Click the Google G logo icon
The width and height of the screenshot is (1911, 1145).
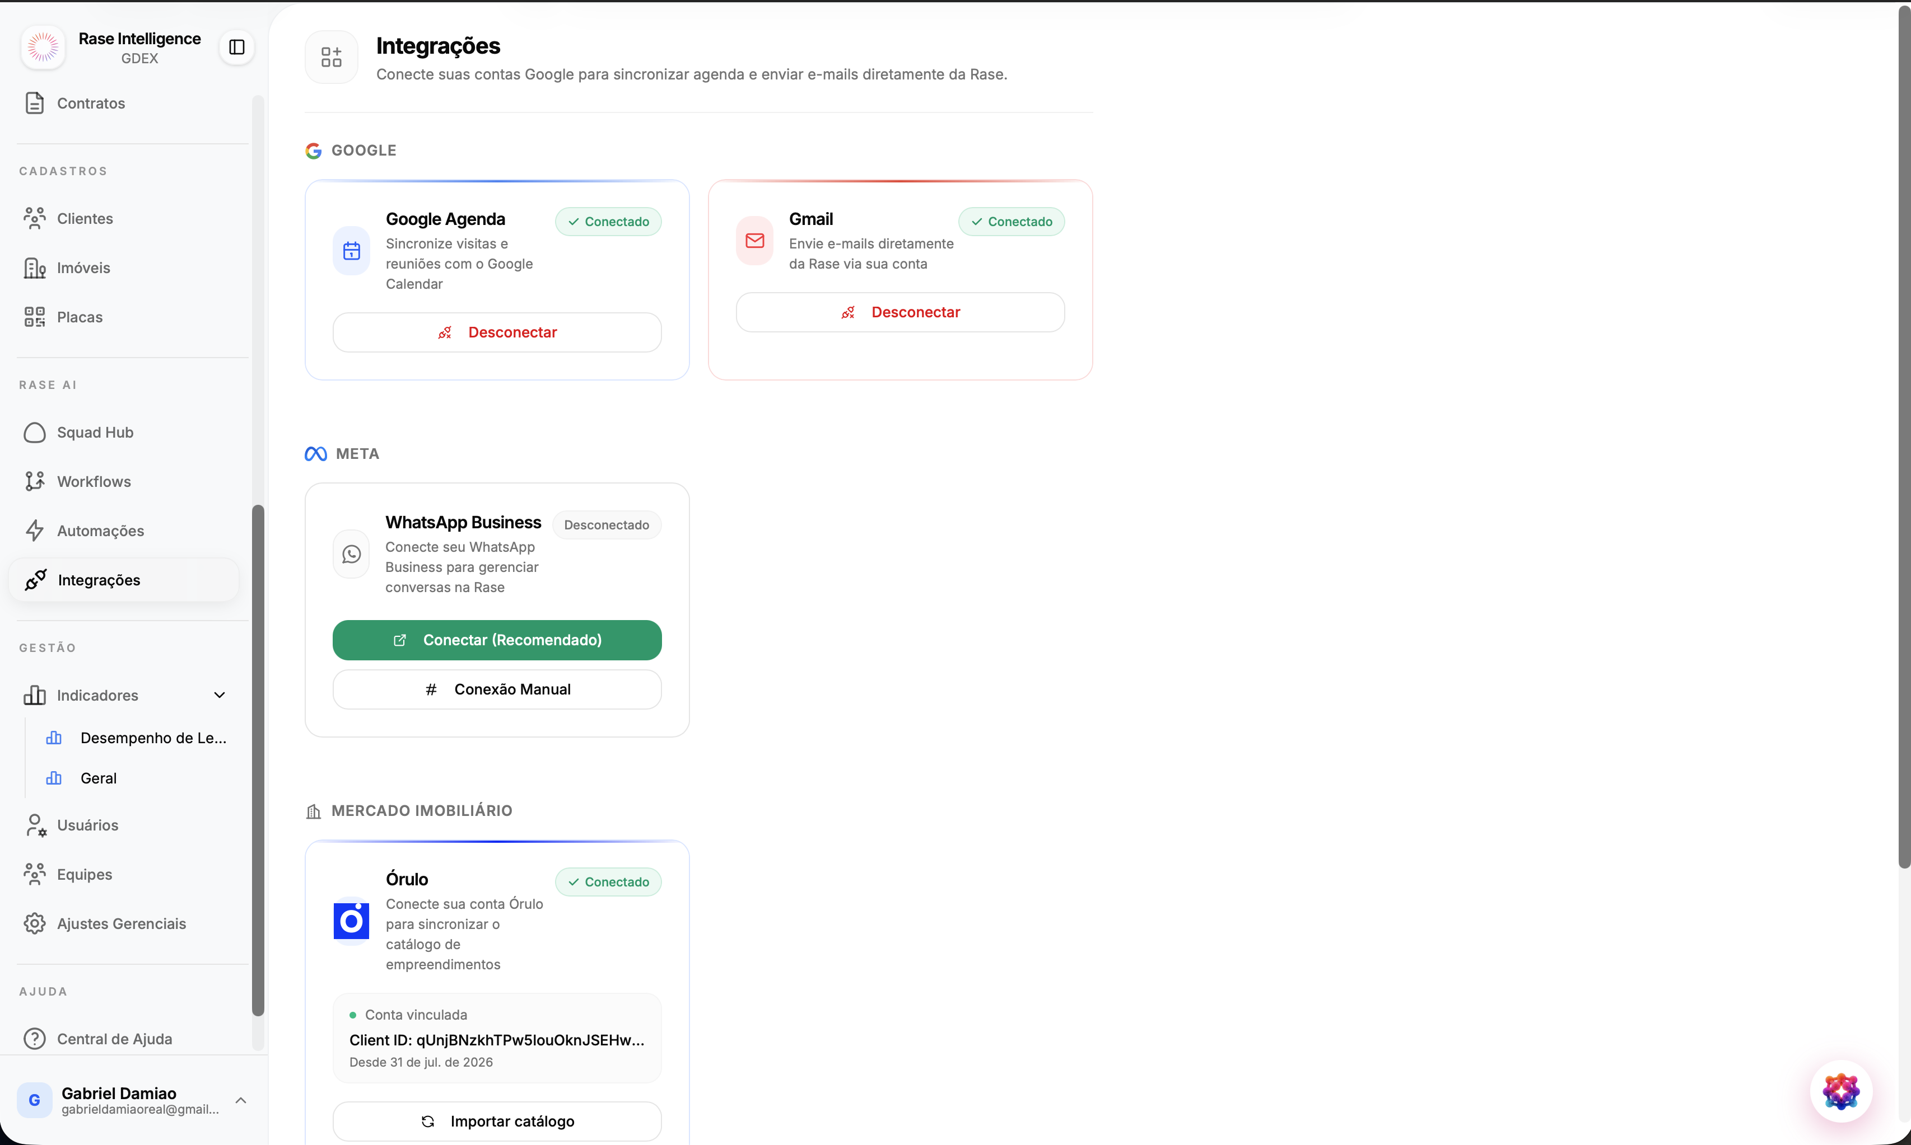314,151
